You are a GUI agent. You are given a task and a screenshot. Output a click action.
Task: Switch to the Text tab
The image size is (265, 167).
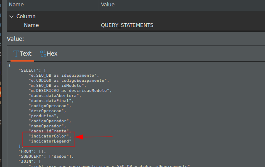pyautogui.click(x=22, y=54)
